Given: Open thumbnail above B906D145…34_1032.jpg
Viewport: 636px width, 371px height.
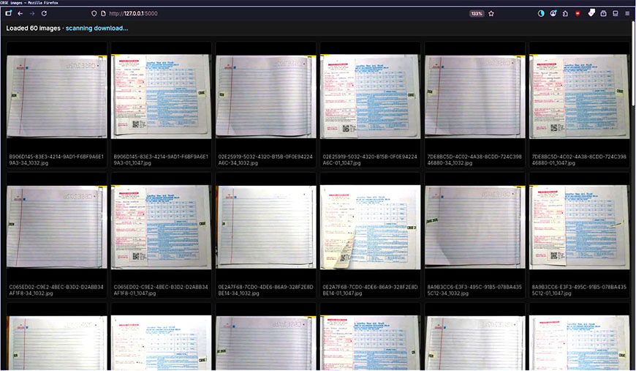Looking at the screenshot, I should click(x=57, y=97).
